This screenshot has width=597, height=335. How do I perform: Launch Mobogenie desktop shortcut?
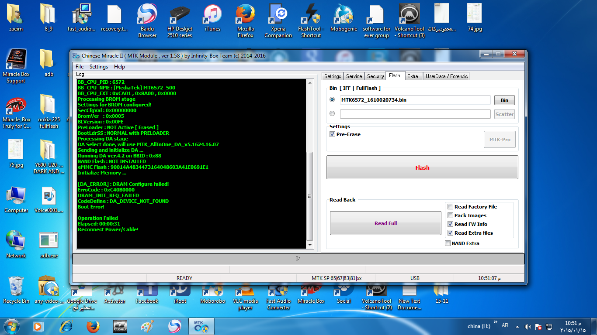point(344,18)
